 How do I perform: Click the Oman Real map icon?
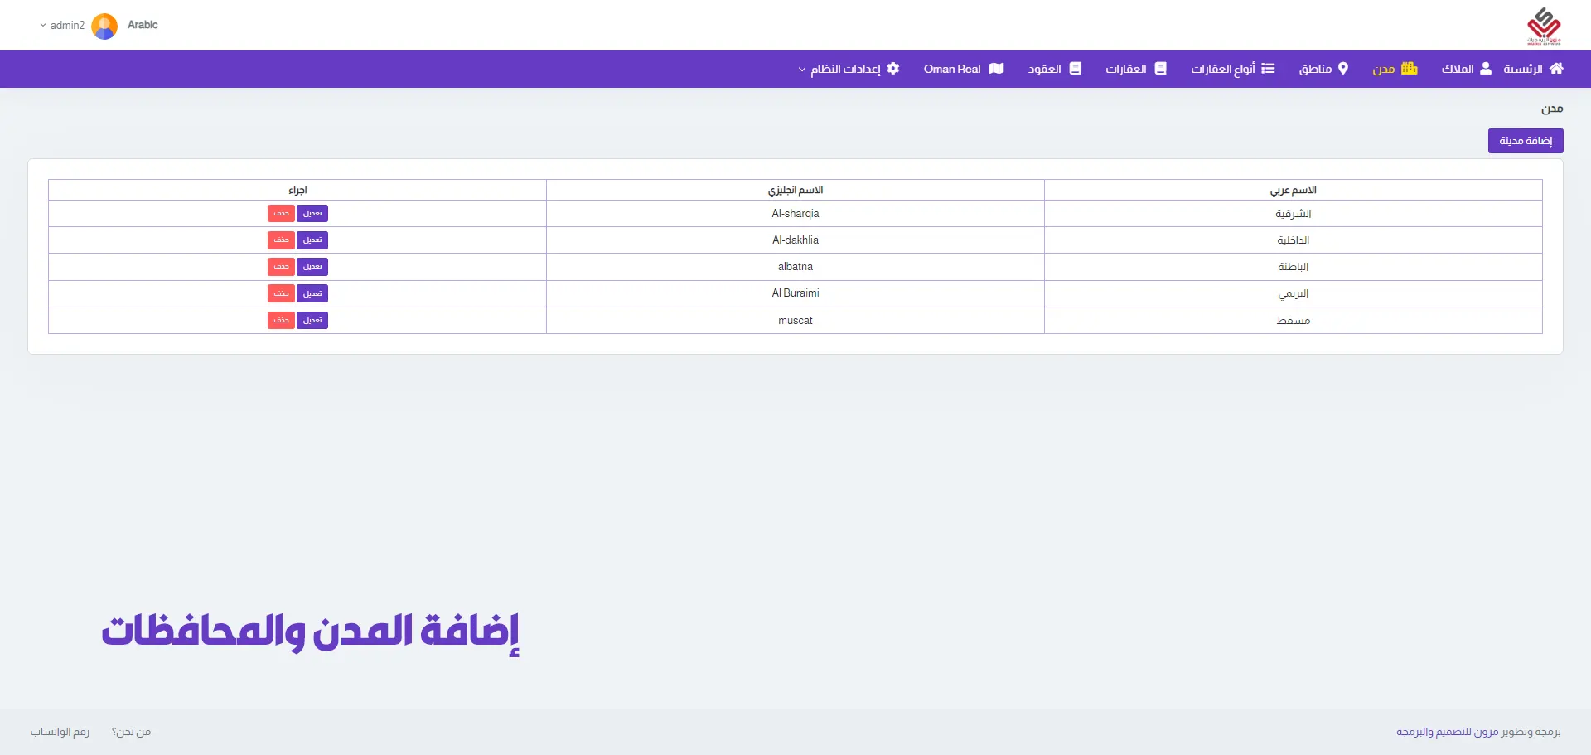(x=996, y=69)
